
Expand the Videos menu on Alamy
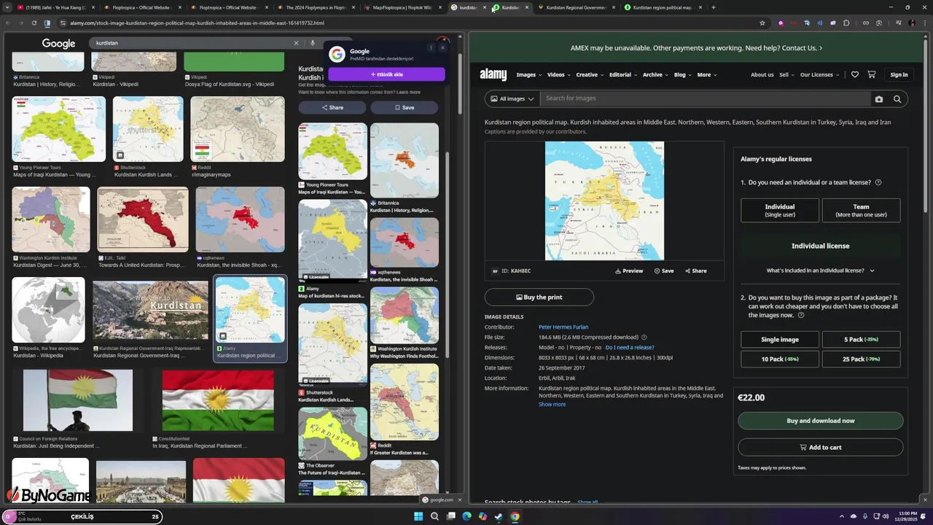[558, 75]
